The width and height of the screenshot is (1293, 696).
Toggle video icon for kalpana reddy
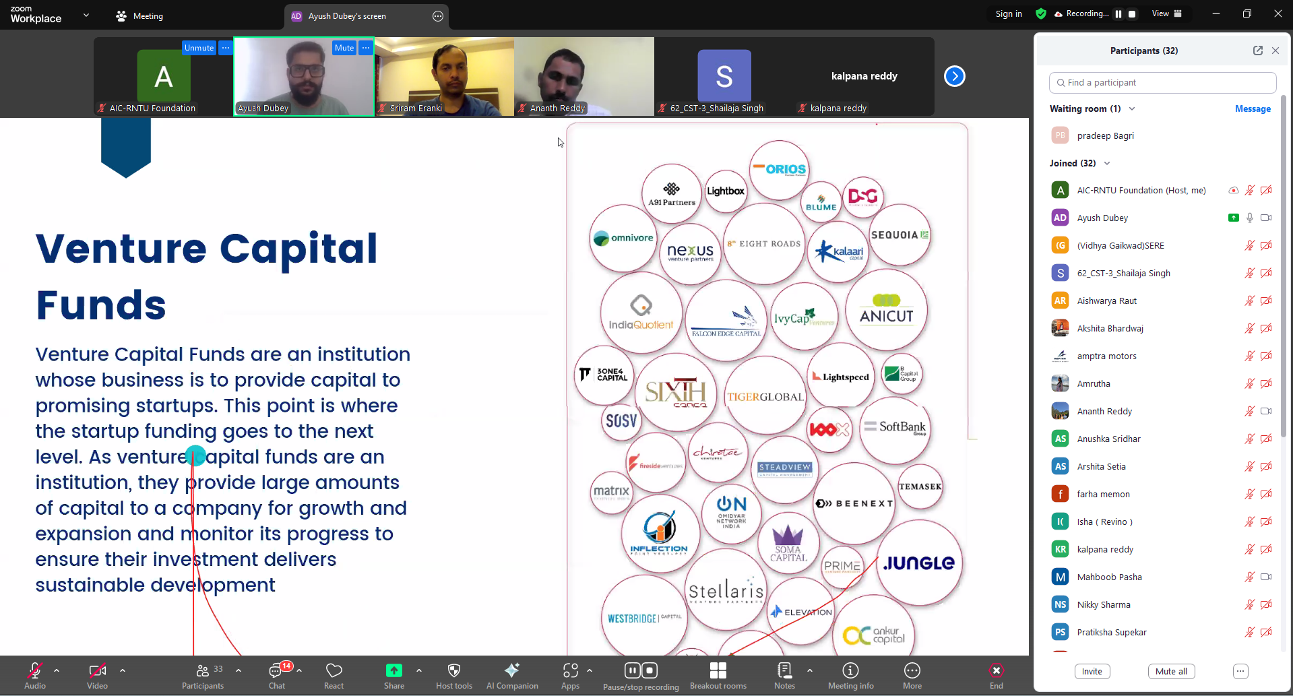coord(1266,549)
